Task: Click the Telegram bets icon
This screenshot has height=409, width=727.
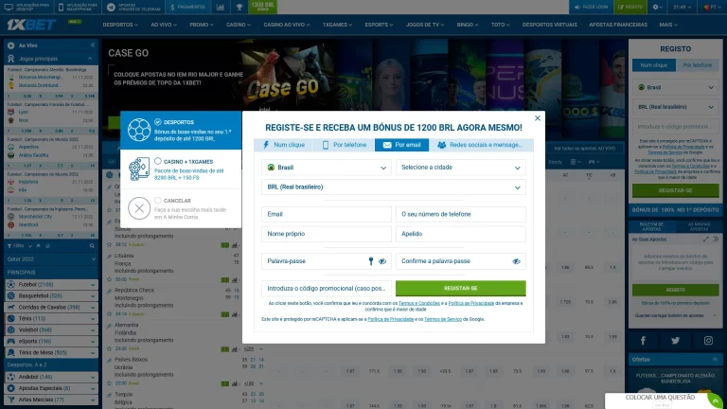Action: pyautogui.click(x=111, y=7)
